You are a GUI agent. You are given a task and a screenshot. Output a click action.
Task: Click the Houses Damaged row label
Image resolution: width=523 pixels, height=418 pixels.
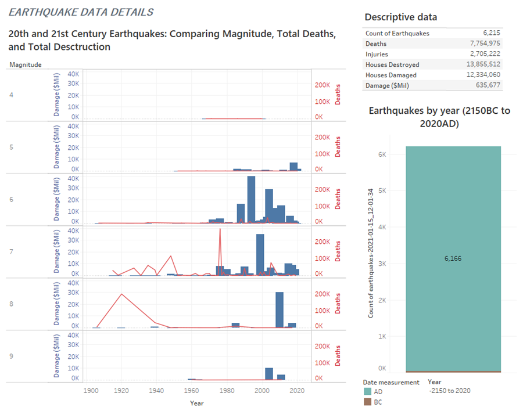point(392,75)
